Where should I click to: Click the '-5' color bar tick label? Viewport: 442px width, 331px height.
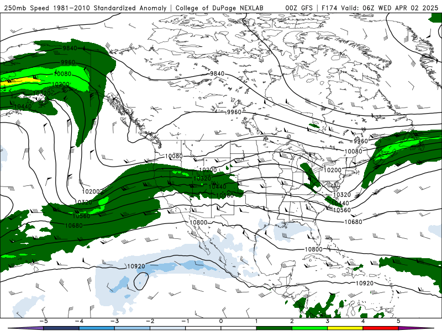[43, 321]
